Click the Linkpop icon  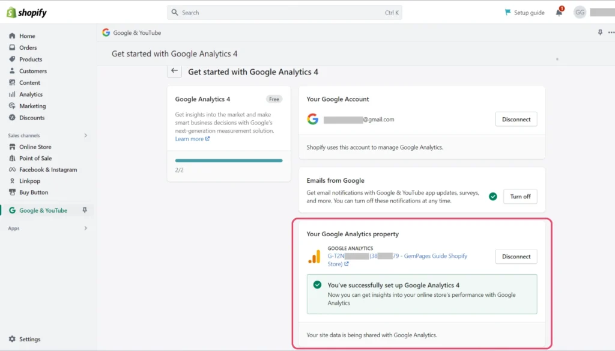(12, 181)
